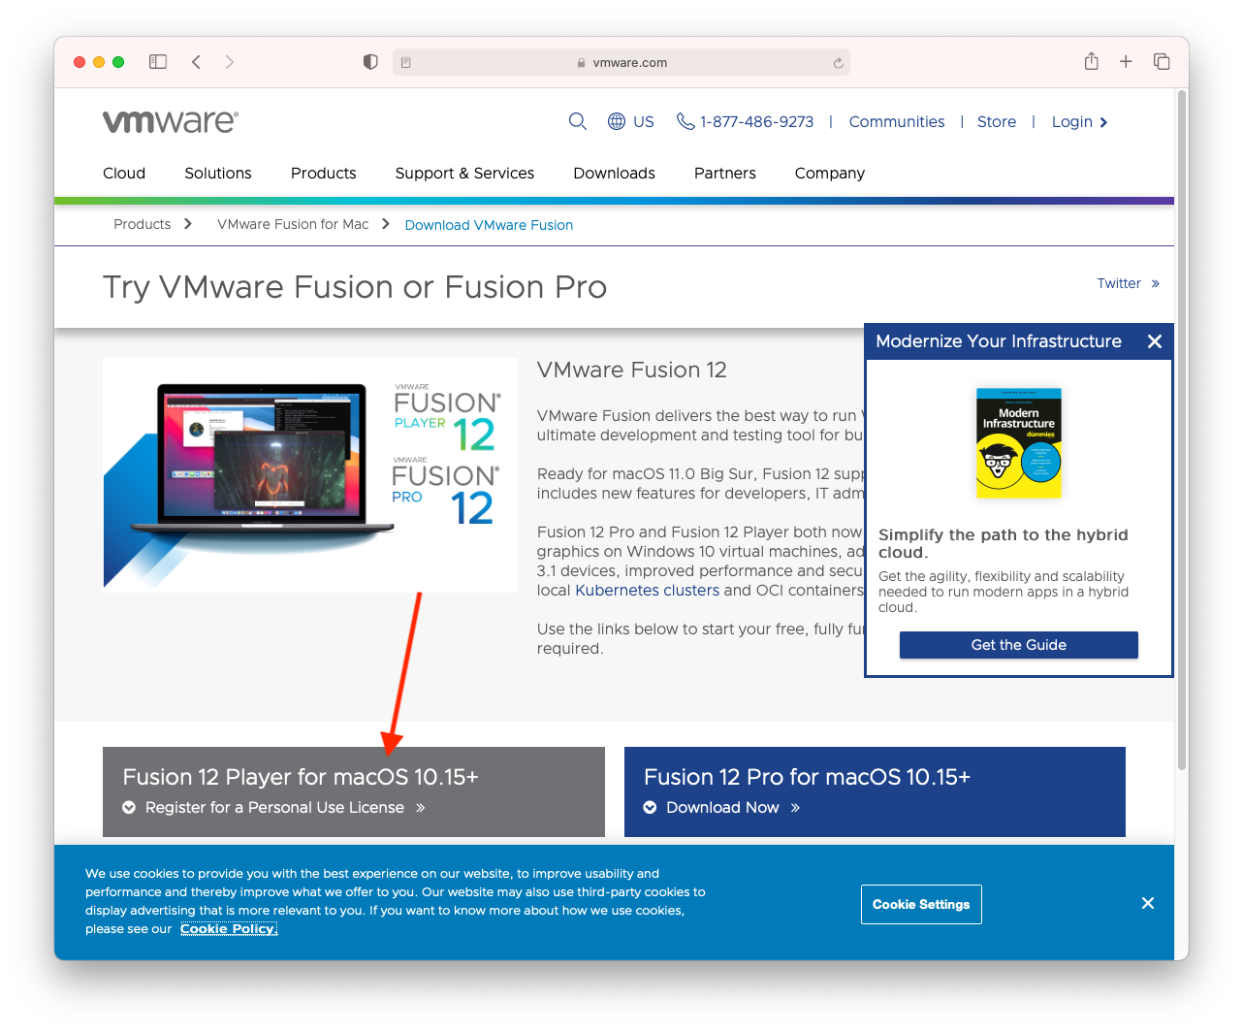Reload the page using refresh icon
Screen dimensions: 1243x1032
(x=838, y=63)
